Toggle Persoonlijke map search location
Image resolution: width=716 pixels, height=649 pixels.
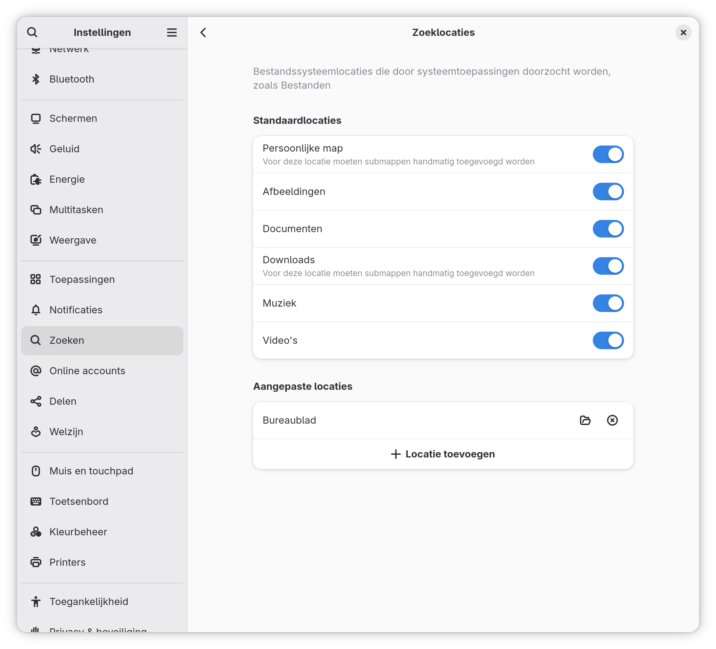608,154
